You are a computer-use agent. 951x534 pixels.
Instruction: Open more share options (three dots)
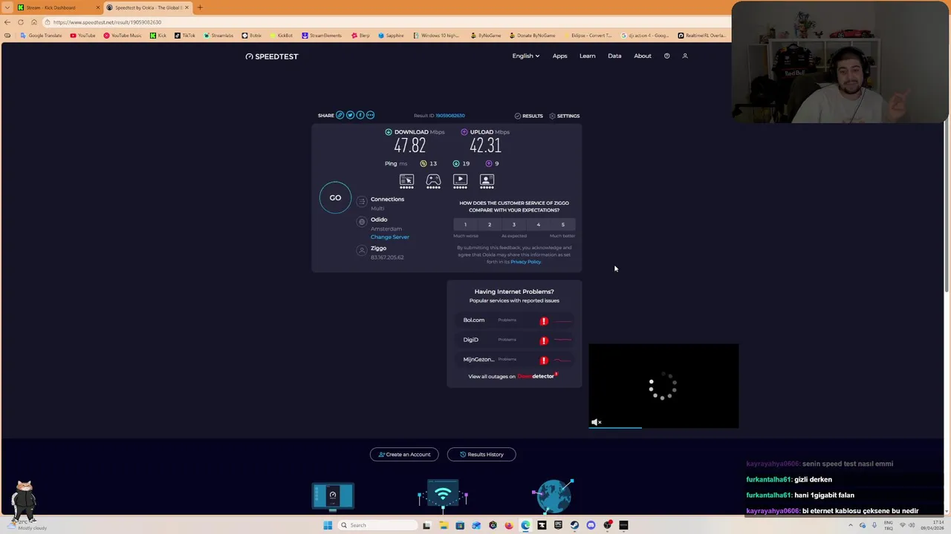(x=370, y=115)
